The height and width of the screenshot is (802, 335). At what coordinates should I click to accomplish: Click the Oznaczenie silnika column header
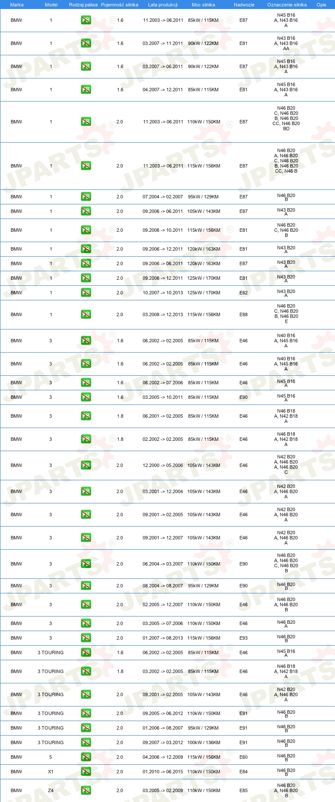[x=287, y=5]
